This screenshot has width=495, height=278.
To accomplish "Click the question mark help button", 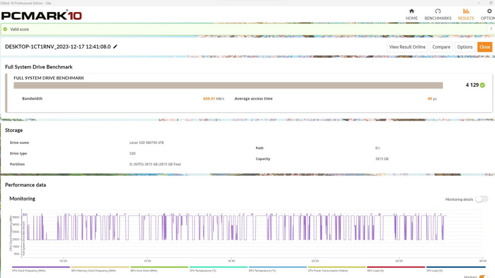I will (491, 29).
